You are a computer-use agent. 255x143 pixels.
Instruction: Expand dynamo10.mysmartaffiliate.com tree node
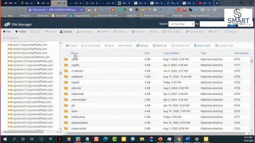[x=8, y=61]
